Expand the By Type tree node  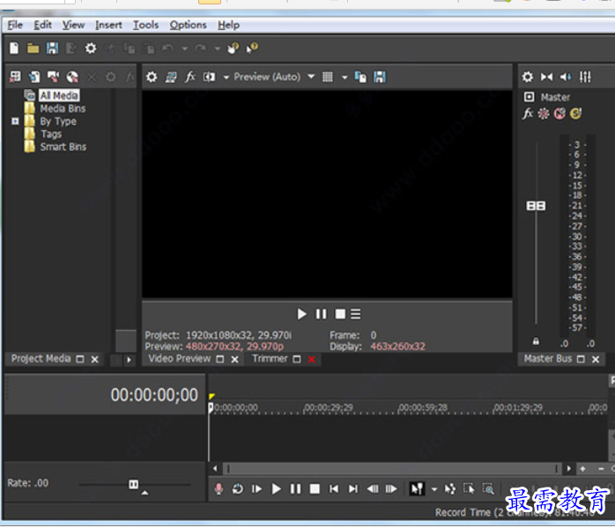point(15,121)
